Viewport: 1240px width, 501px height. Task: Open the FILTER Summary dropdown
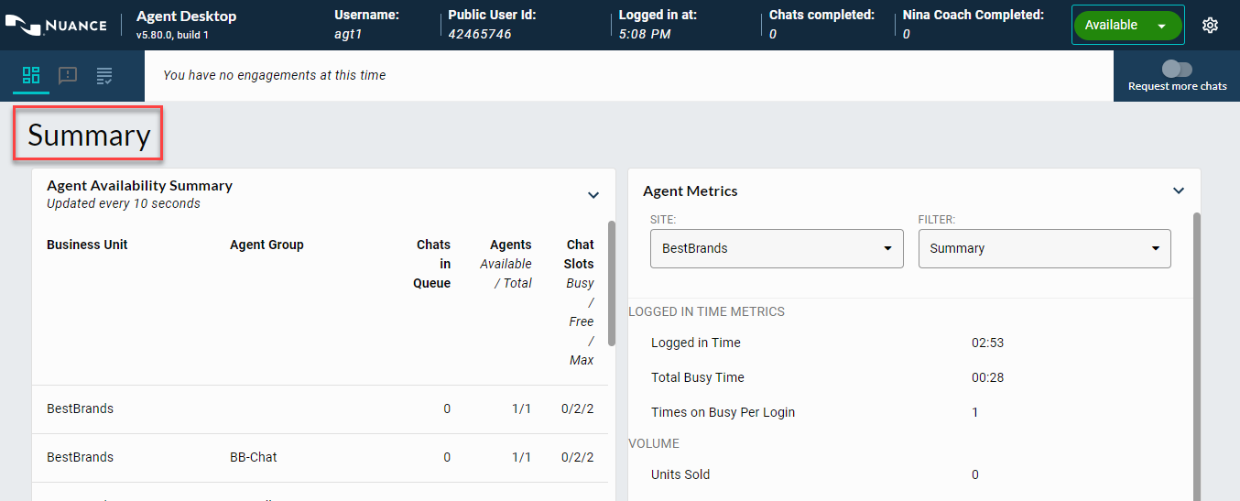point(1044,248)
